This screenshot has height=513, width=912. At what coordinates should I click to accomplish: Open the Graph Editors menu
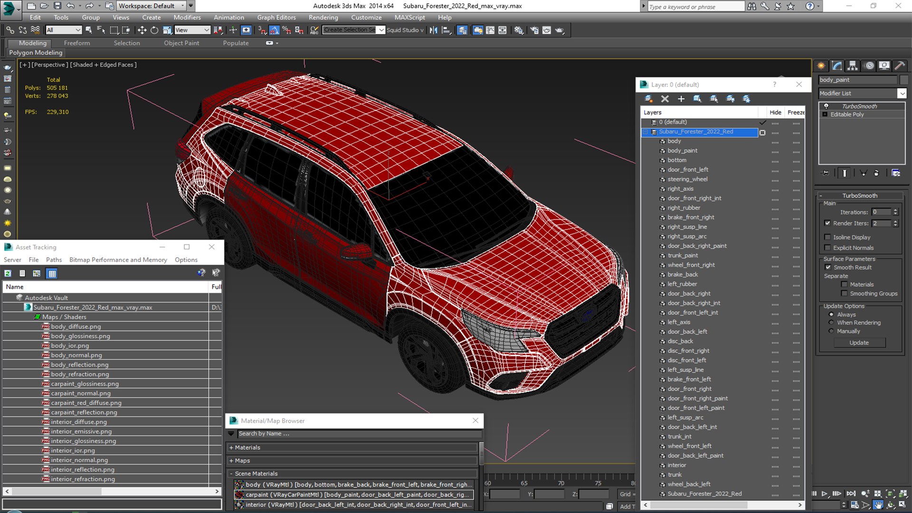click(x=276, y=18)
